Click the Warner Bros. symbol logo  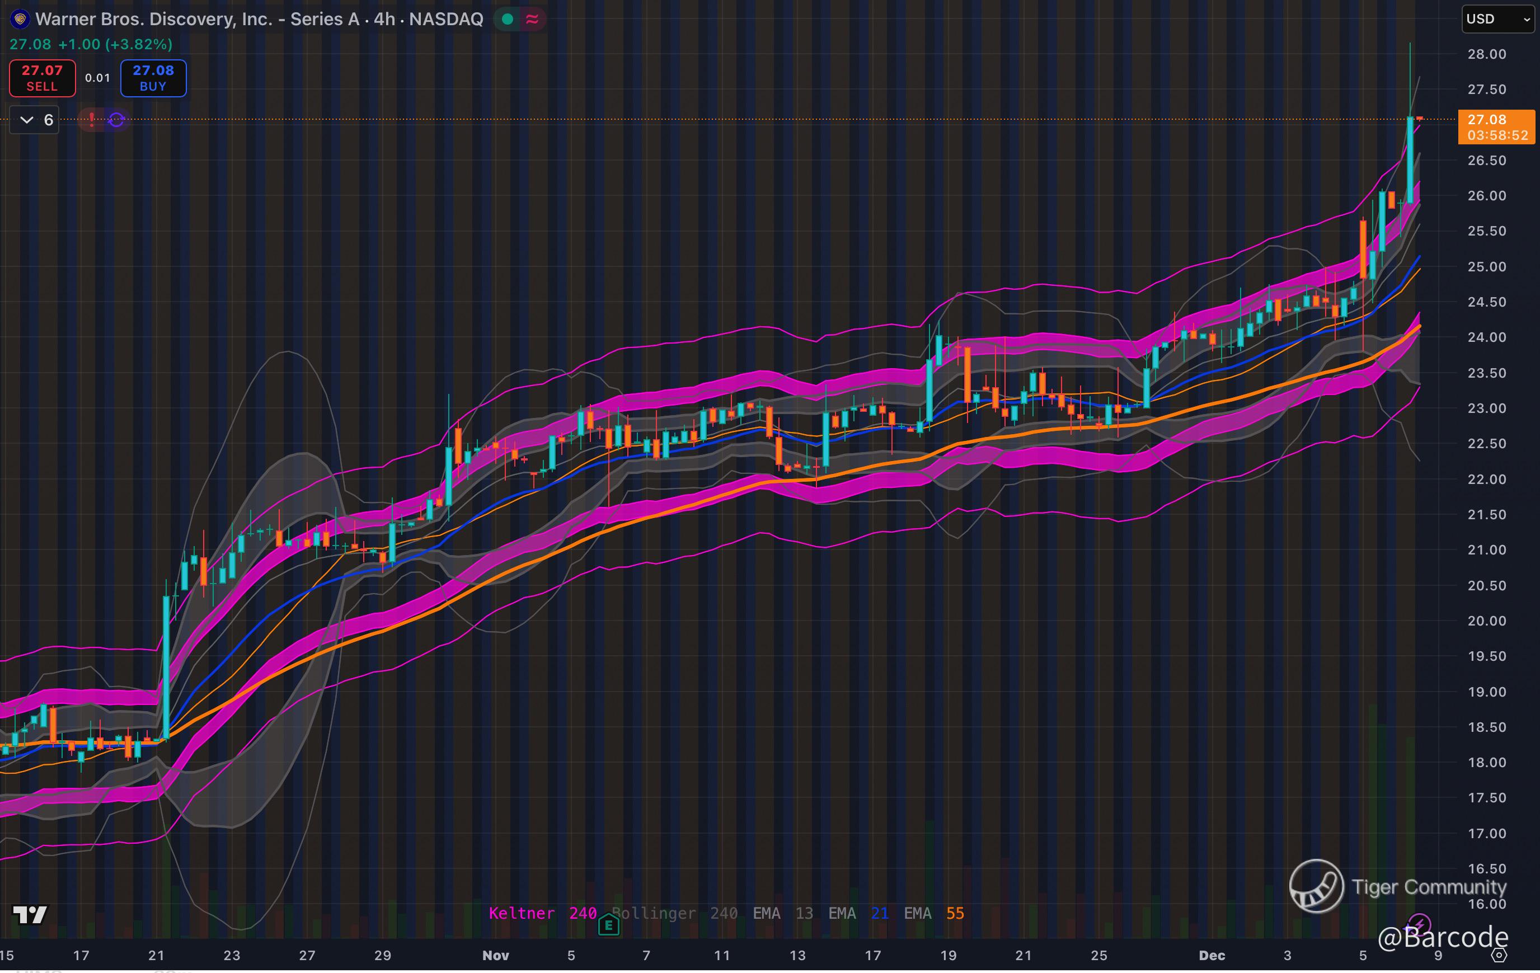20,19
